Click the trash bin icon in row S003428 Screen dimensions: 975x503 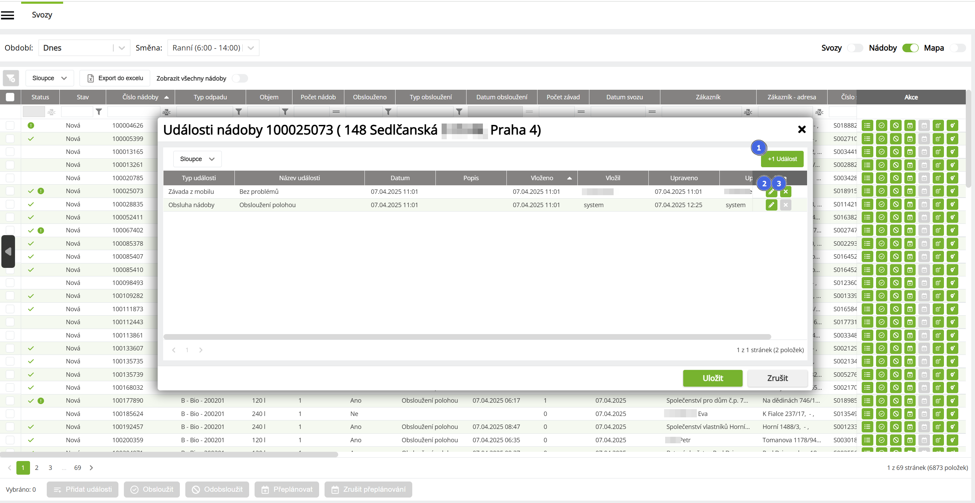coord(938,178)
